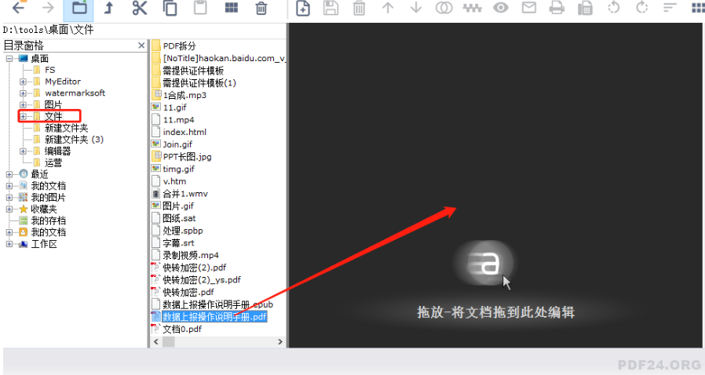Viewport: 705px width, 375px height.
Task: Select the 新建文件夹 folder in tree
Action: coord(67,128)
